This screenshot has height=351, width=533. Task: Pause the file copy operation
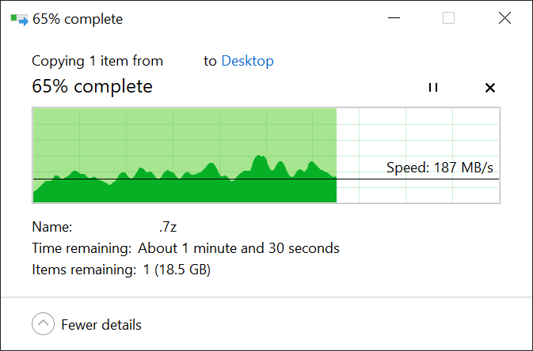(x=432, y=87)
